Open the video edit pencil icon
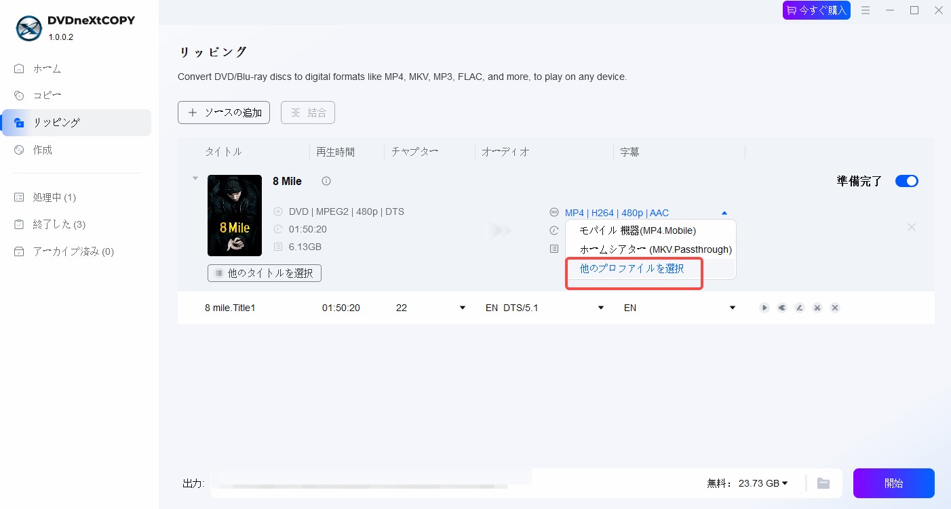951x509 pixels. point(800,308)
